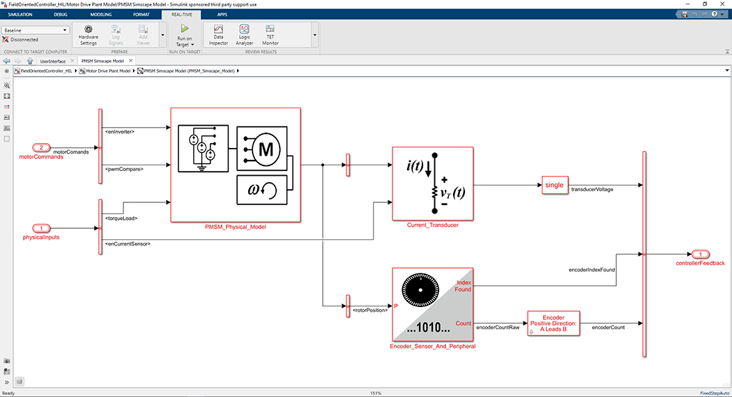Switch to the SIMULATION ribbon tab
This screenshot has height=397, width=732.
20,14
